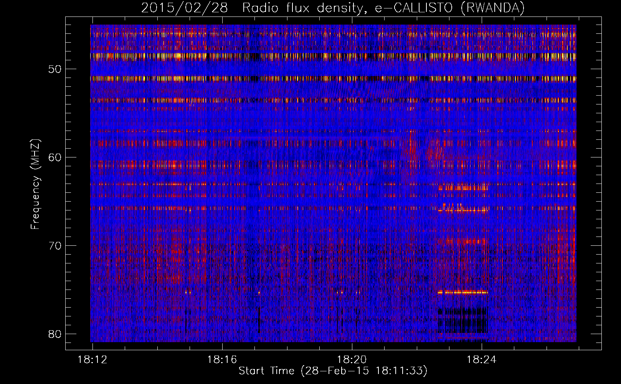Click the '18:20' time tick label

[x=352, y=360]
